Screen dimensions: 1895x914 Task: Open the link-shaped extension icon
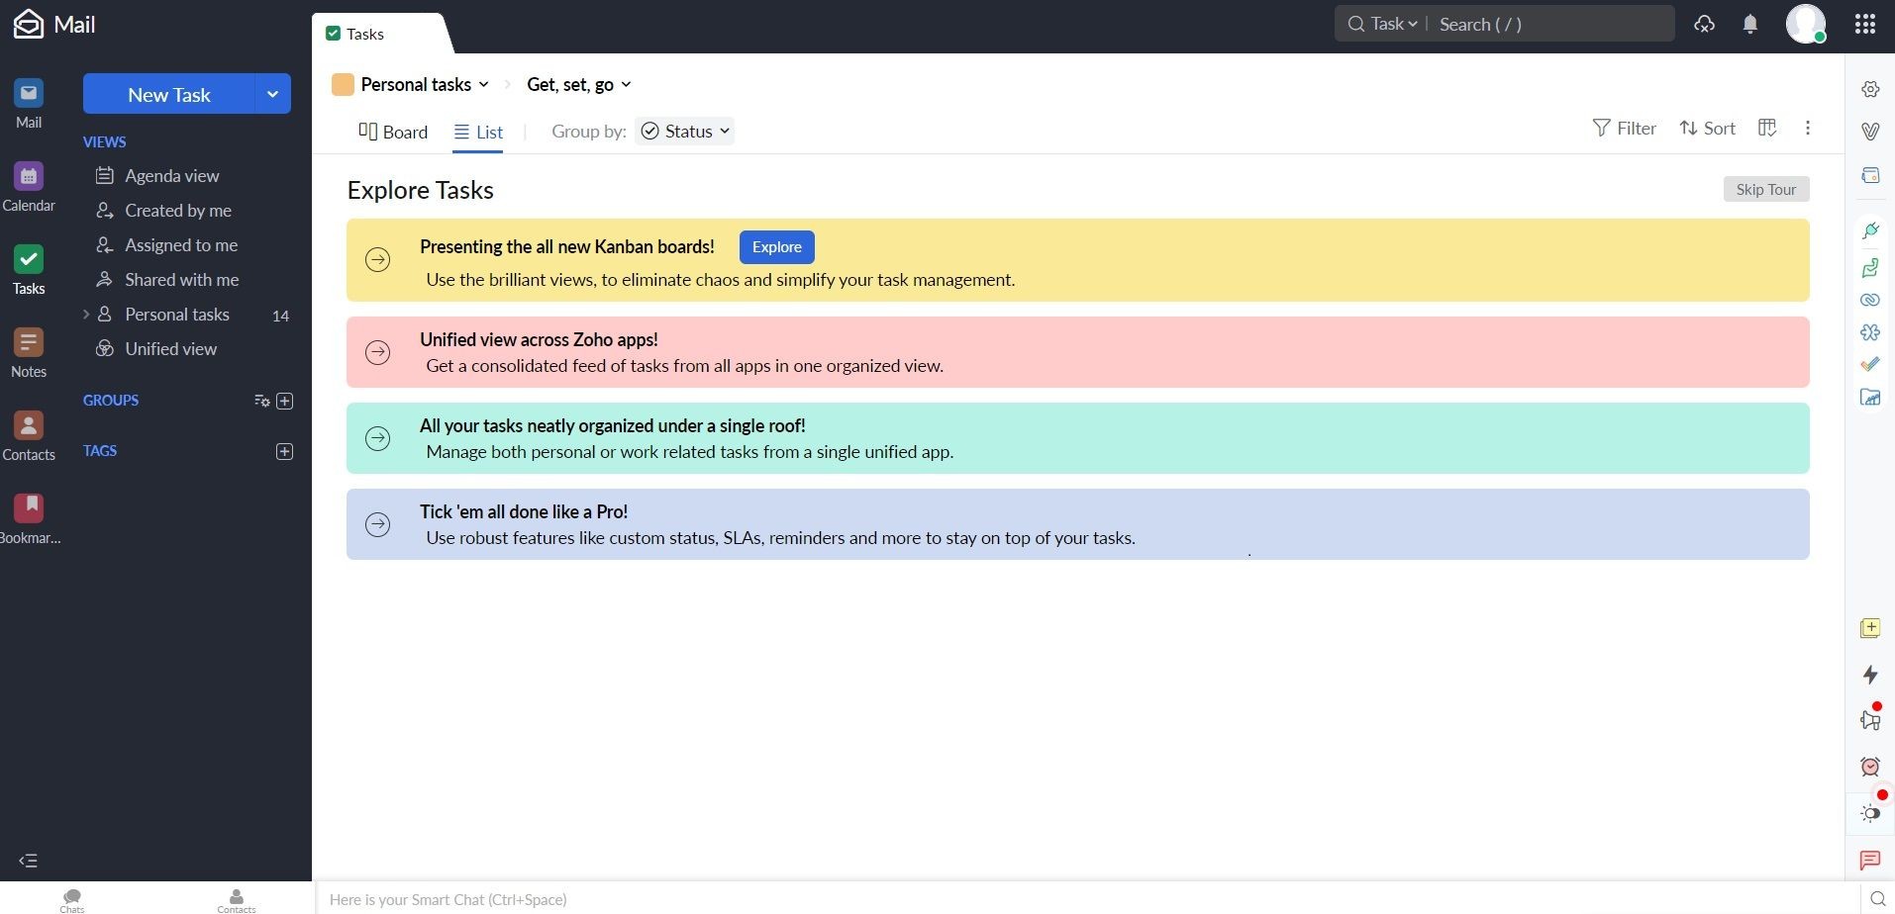[1870, 300]
